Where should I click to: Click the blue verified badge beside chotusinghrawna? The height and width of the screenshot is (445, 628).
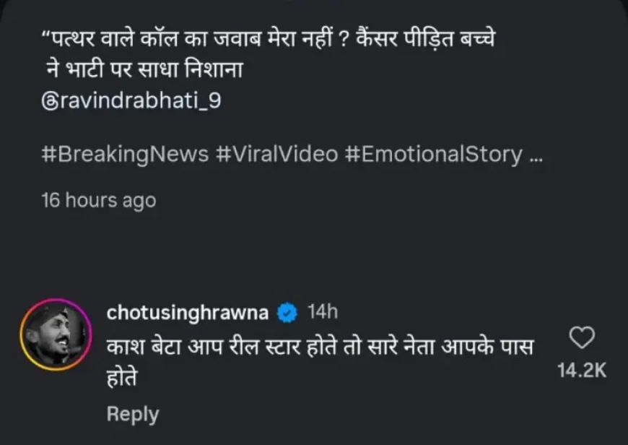[288, 313]
